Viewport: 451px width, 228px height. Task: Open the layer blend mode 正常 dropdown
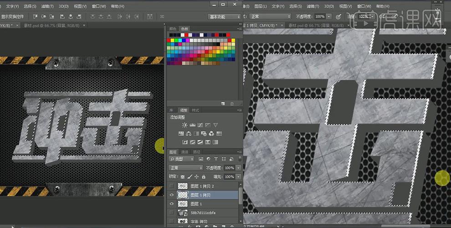pos(185,168)
